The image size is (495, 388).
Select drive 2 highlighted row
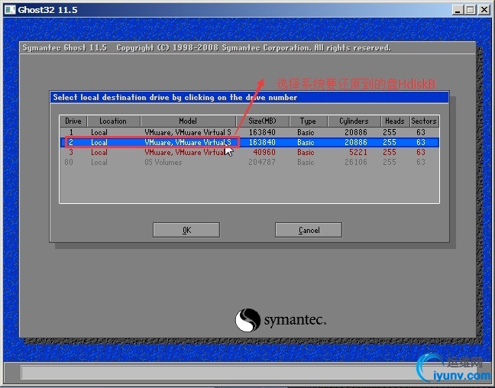(249, 142)
